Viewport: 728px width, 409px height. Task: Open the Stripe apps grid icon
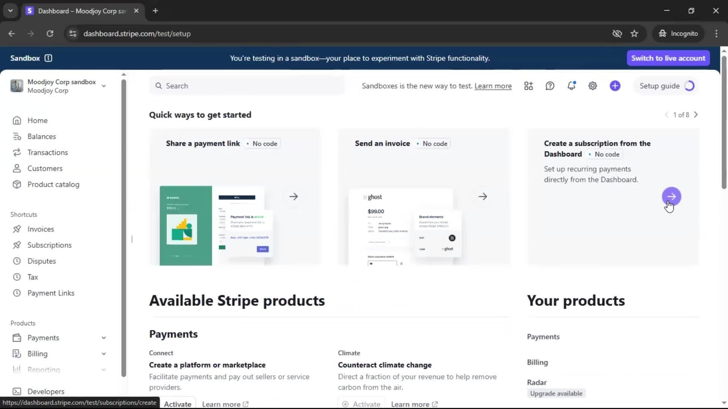tap(529, 86)
